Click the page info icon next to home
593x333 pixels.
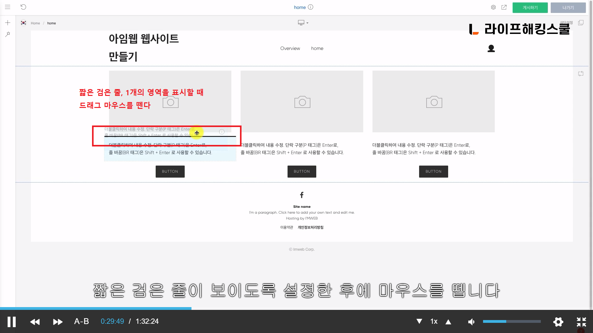(311, 7)
